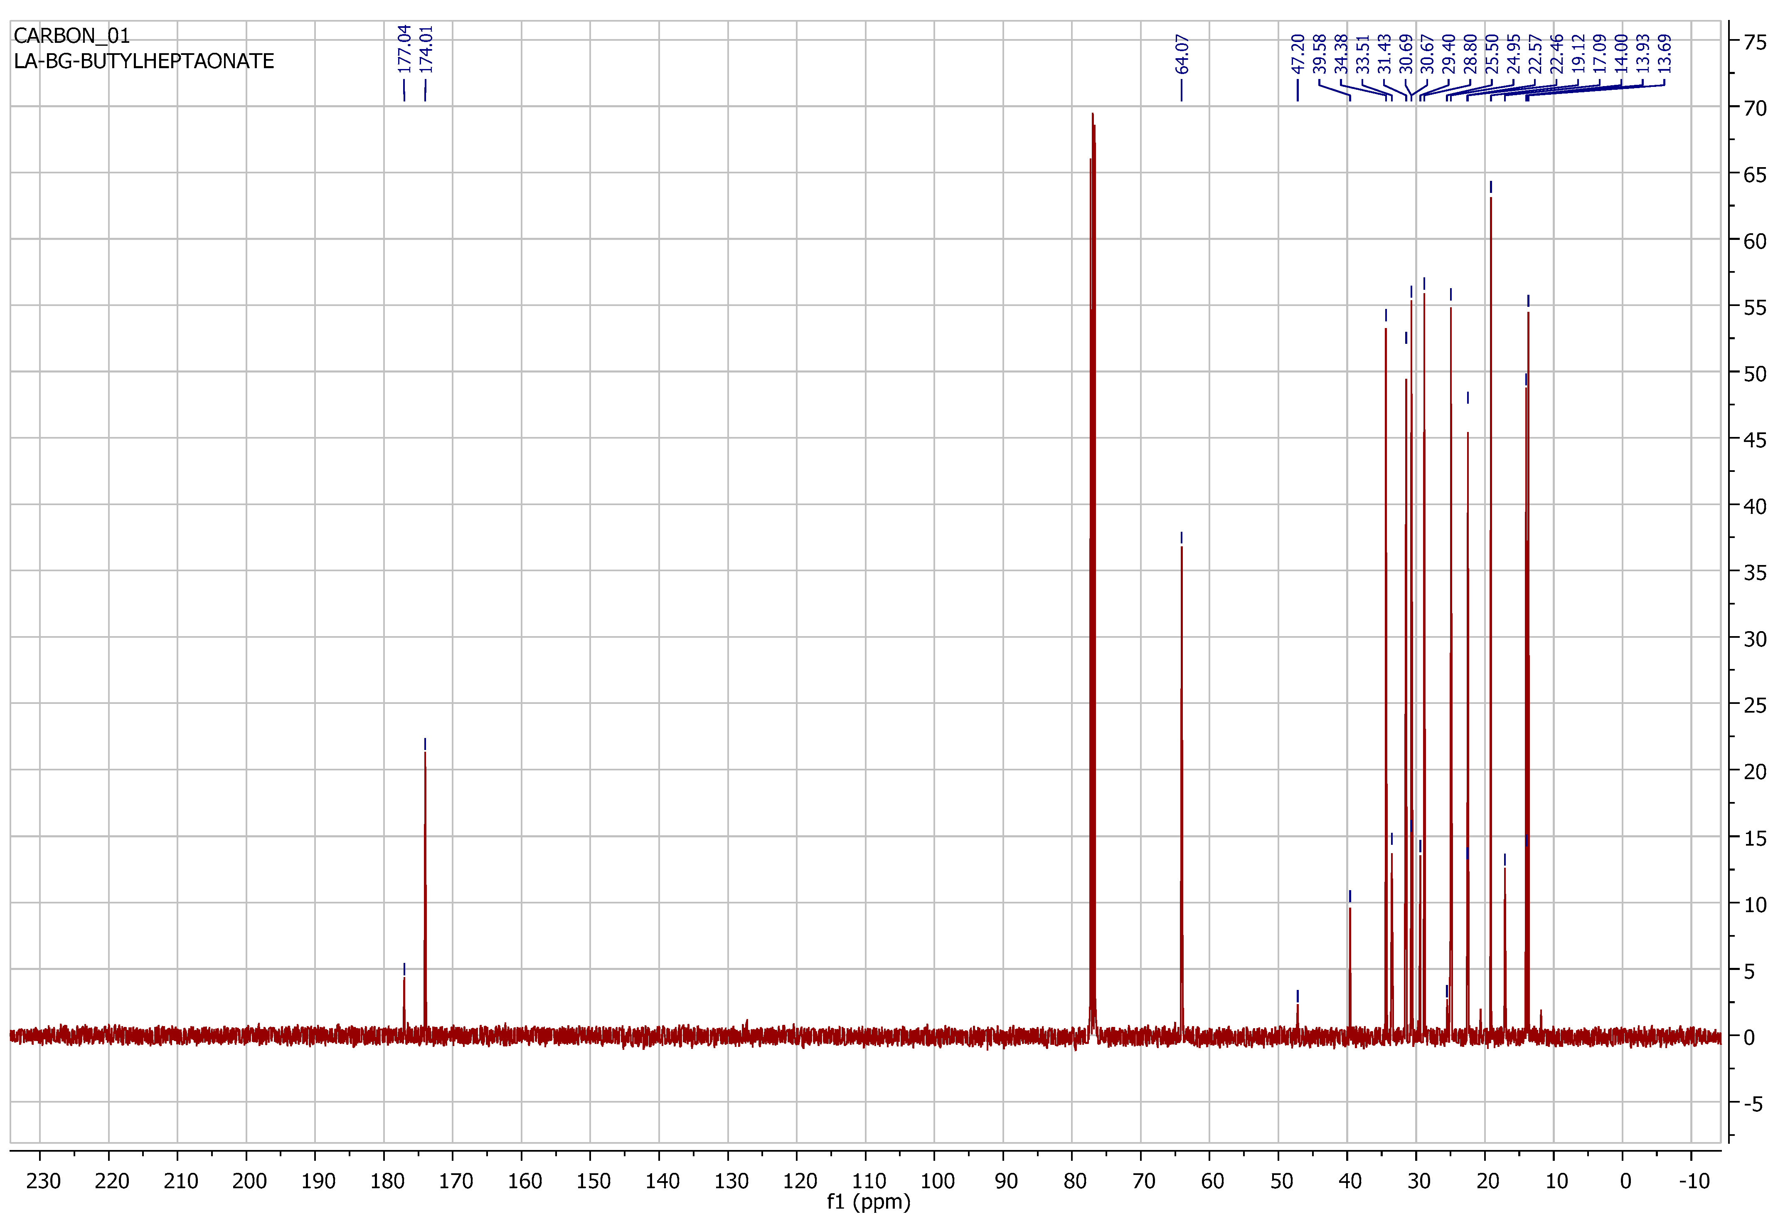Image resolution: width=1773 pixels, height=1224 pixels.
Task: Click the 29.40 peak label
Action: coord(1448,54)
